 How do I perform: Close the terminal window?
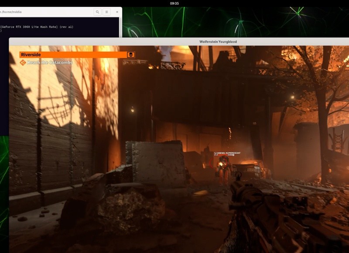(x=116, y=12)
